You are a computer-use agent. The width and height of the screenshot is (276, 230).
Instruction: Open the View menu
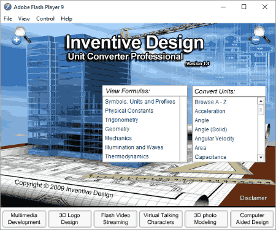tap(24, 19)
